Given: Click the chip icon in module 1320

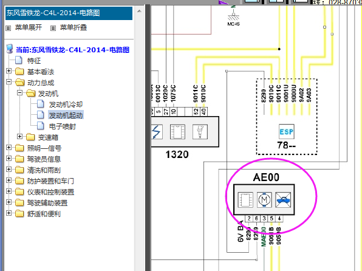Looking at the screenshot, I should (177, 132).
